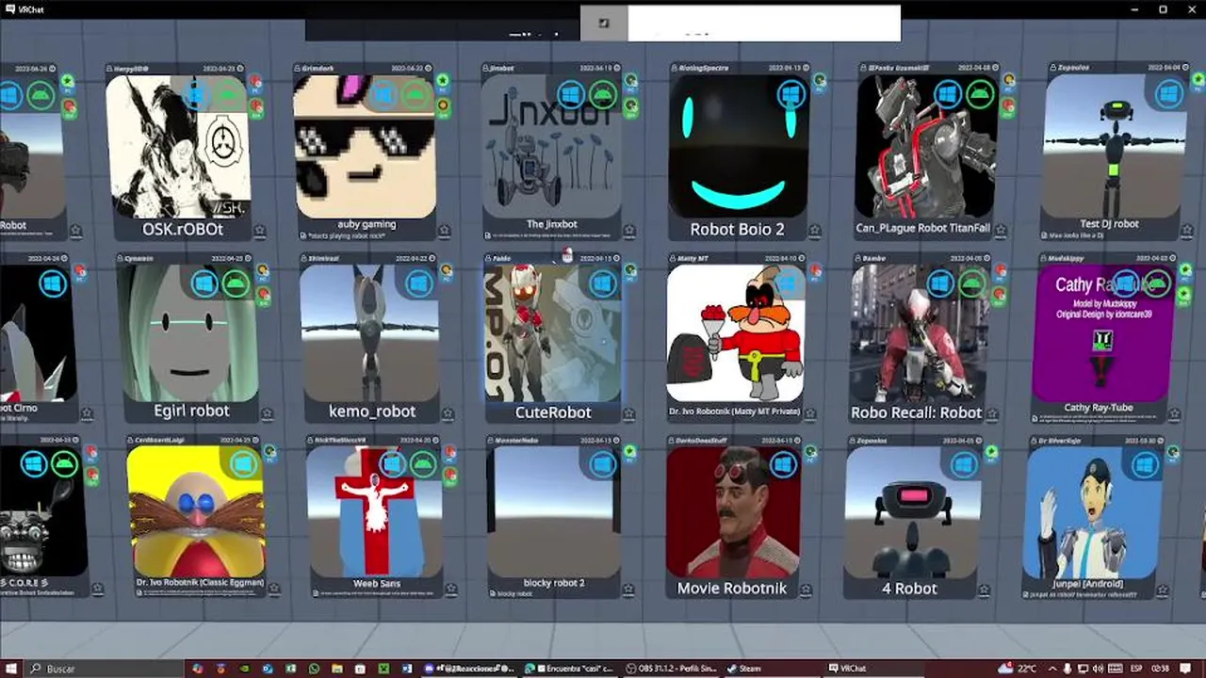This screenshot has height=678, width=1206.
Task: Open the Robot Boio 2 smiley thumbnail
Action: [739, 147]
